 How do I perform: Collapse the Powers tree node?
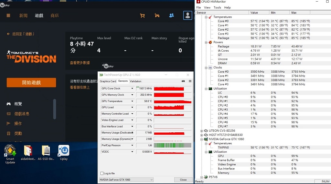206,42
